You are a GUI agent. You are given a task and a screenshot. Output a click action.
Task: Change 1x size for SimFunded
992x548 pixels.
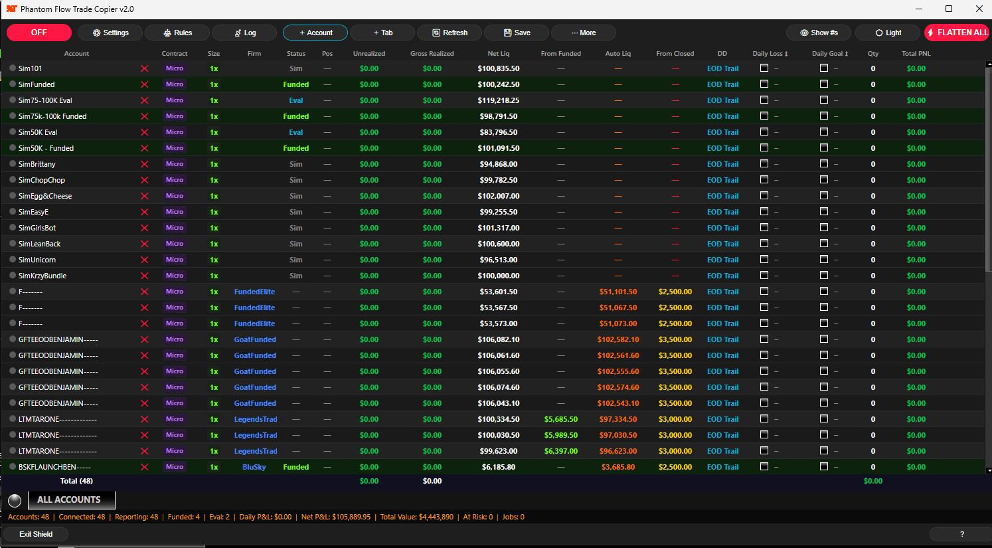(x=214, y=84)
